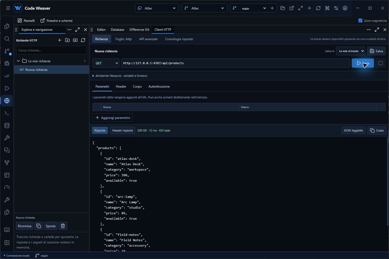Delete the request with trash icon
This screenshot has width=389, height=259.
(x=63, y=226)
